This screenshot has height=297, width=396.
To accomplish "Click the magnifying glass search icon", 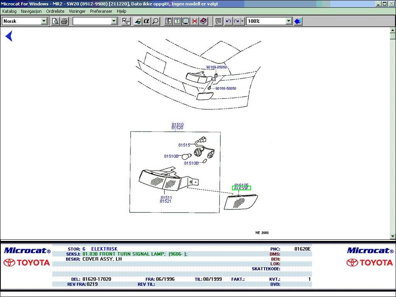I will tap(155, 21).
